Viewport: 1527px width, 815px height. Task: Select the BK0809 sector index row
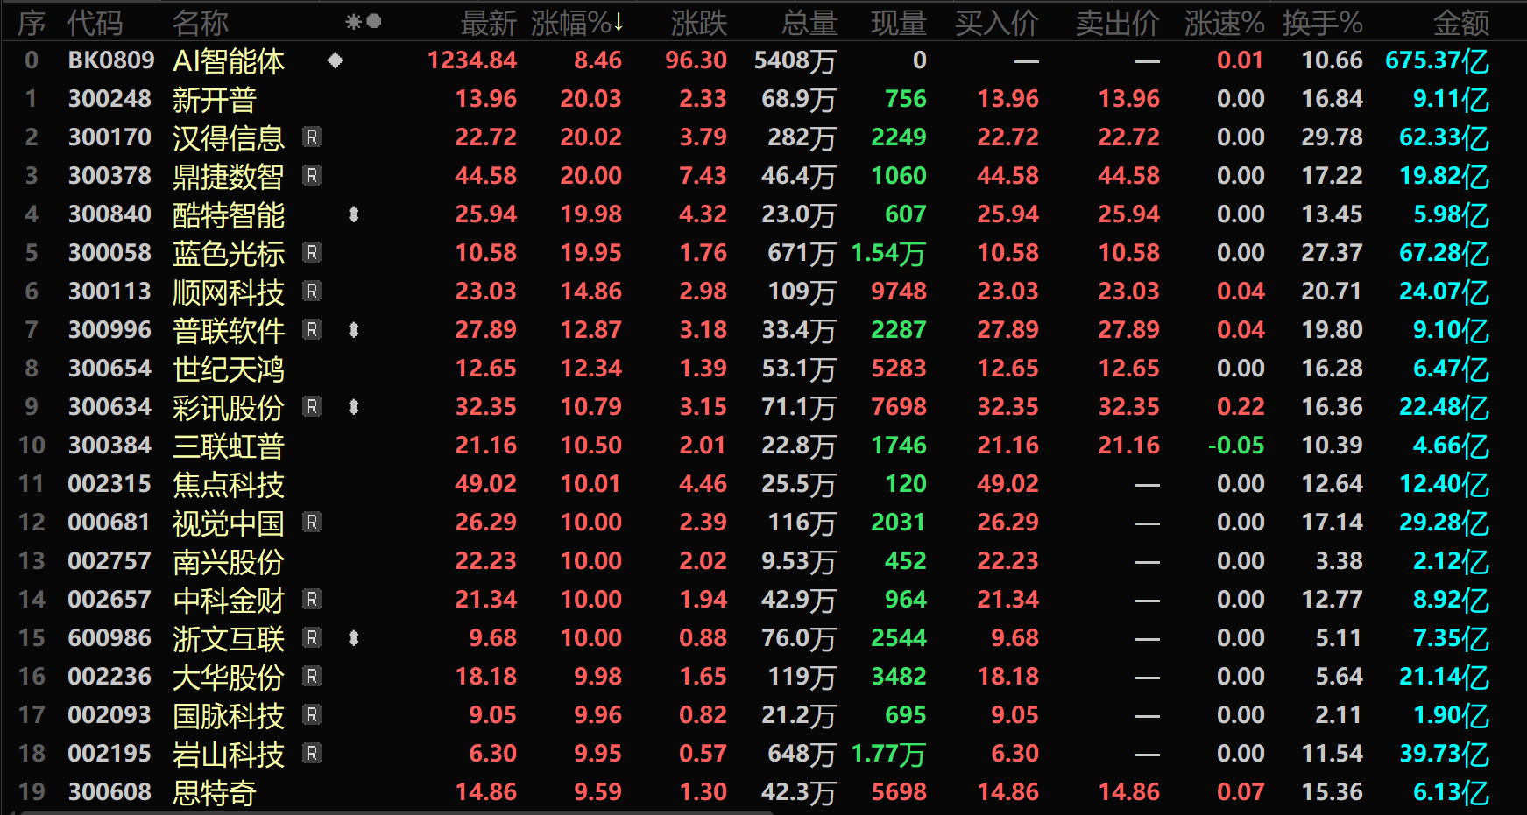pos(110,60)
